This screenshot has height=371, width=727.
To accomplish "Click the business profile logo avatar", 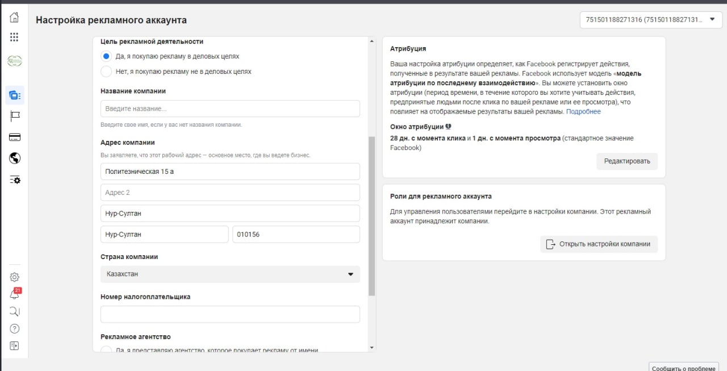I will [15, 61].
